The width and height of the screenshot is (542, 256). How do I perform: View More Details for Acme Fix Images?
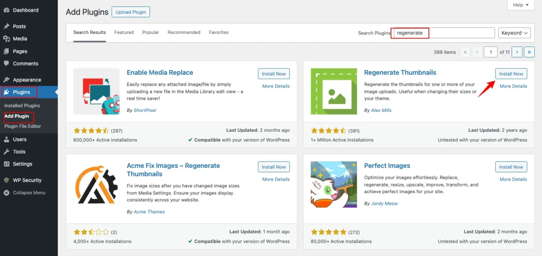click(x=276, y=179)
